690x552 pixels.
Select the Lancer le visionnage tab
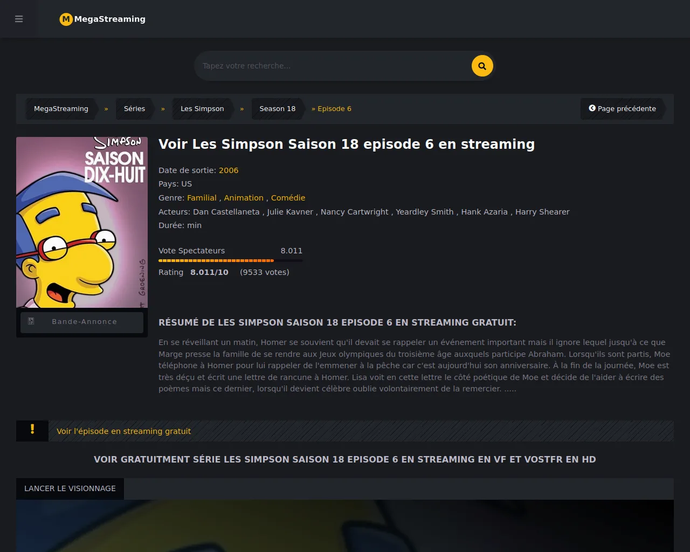point(70,488)
